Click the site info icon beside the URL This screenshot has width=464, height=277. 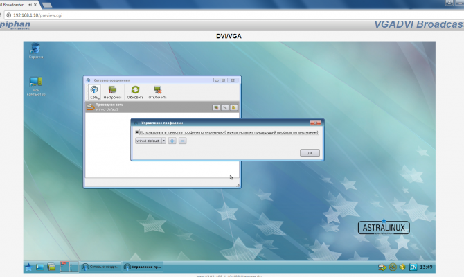tap(8, 15)
